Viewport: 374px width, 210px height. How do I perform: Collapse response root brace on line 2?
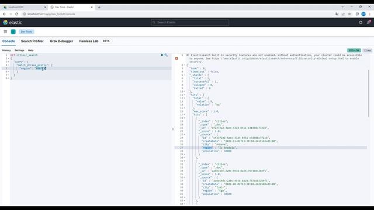point(185,65)
